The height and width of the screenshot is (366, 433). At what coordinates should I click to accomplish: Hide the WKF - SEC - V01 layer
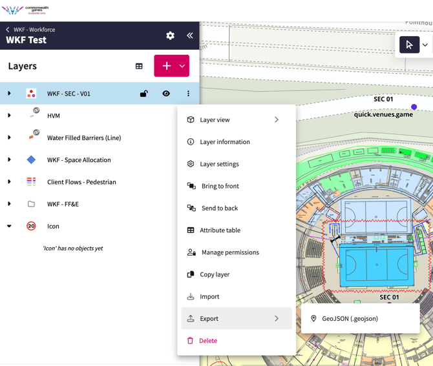166,94
